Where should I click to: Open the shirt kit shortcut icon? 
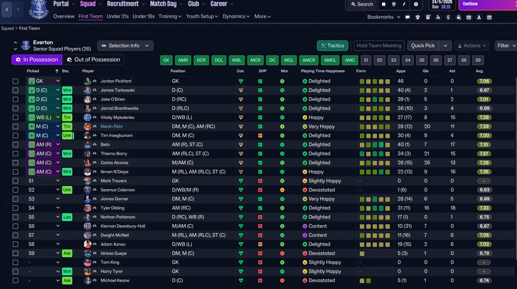(x=418, y=17)
